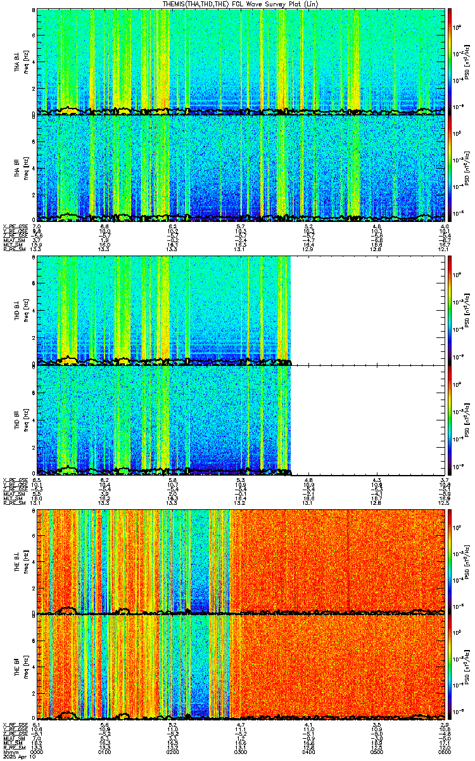The height and width of the screenshot is (761, 475).
Task: Click the THE B-parallel PSD color bar
Action: (x=450, y=667)
